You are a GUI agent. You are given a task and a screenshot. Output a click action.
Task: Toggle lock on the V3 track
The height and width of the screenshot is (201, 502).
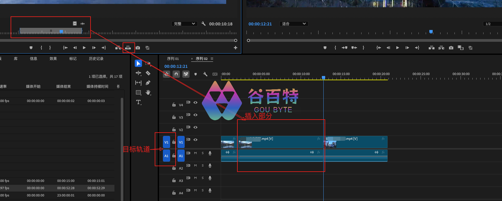click(x=174, y=117)
